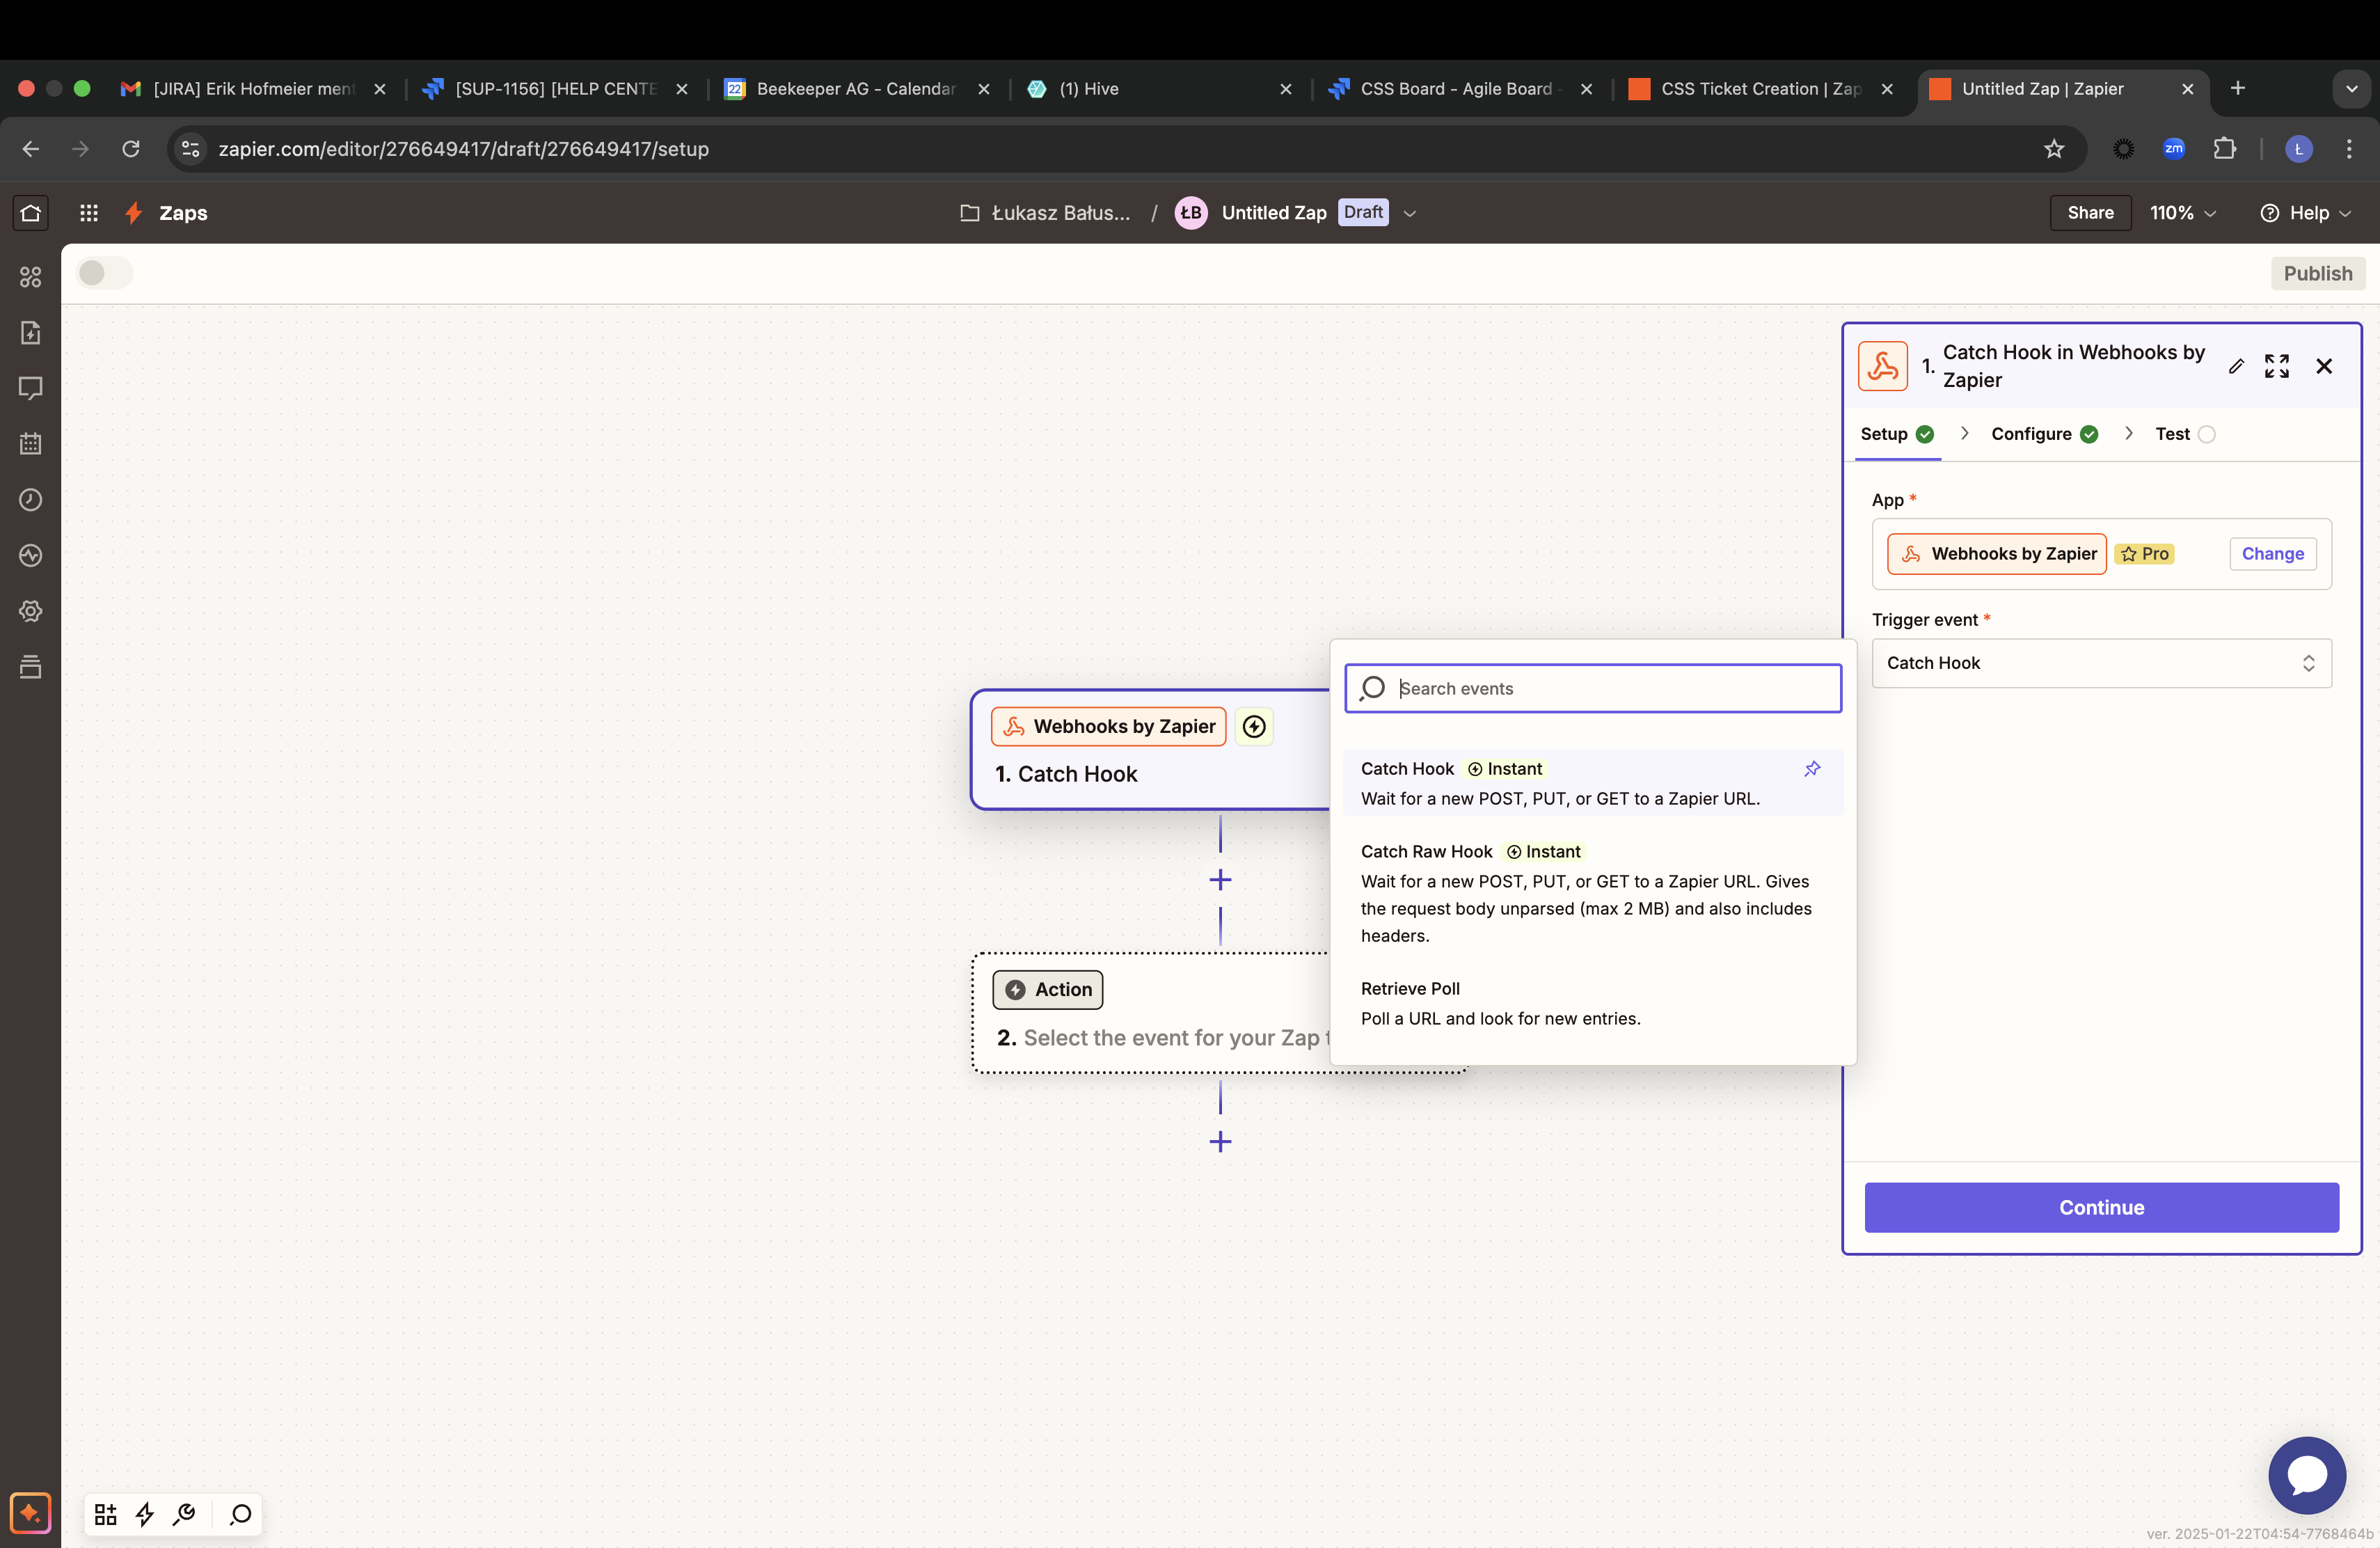Switch to the Configure tab
This screenshot has width=2380, height=1548.
coord(2044,434)
